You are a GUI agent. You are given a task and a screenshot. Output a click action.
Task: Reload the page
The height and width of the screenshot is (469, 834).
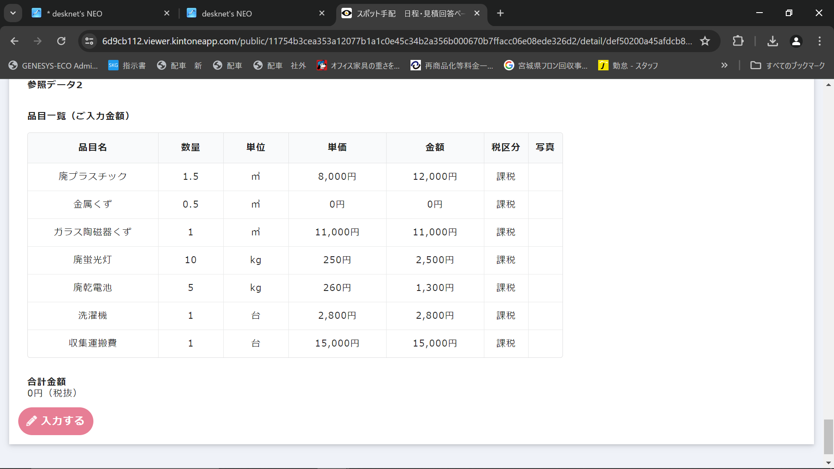point(61,41)
